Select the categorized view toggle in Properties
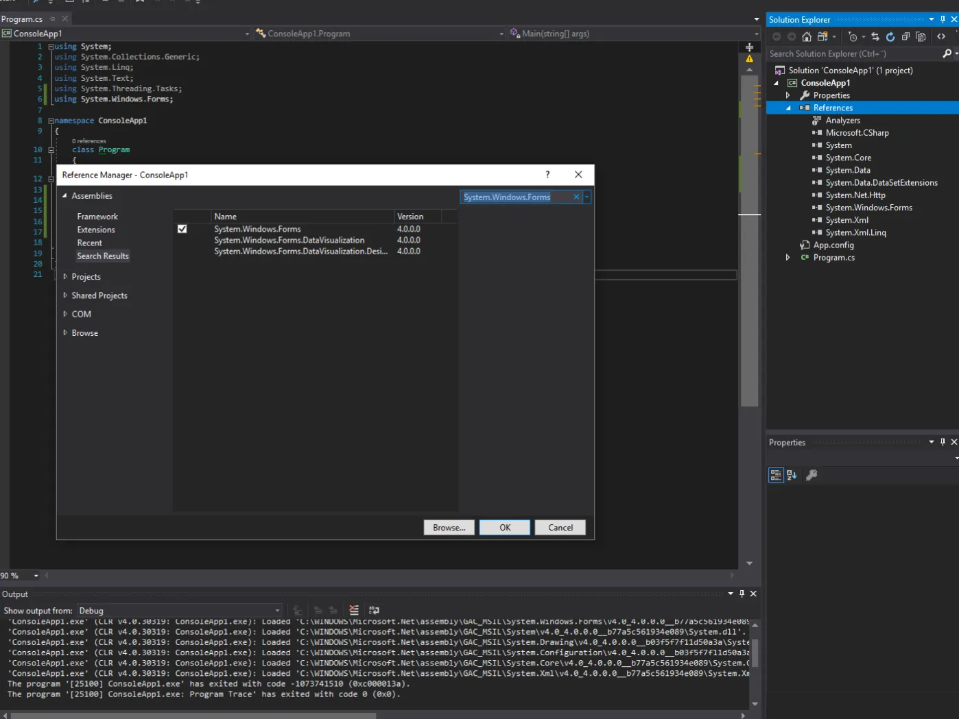 click(776, 475)
